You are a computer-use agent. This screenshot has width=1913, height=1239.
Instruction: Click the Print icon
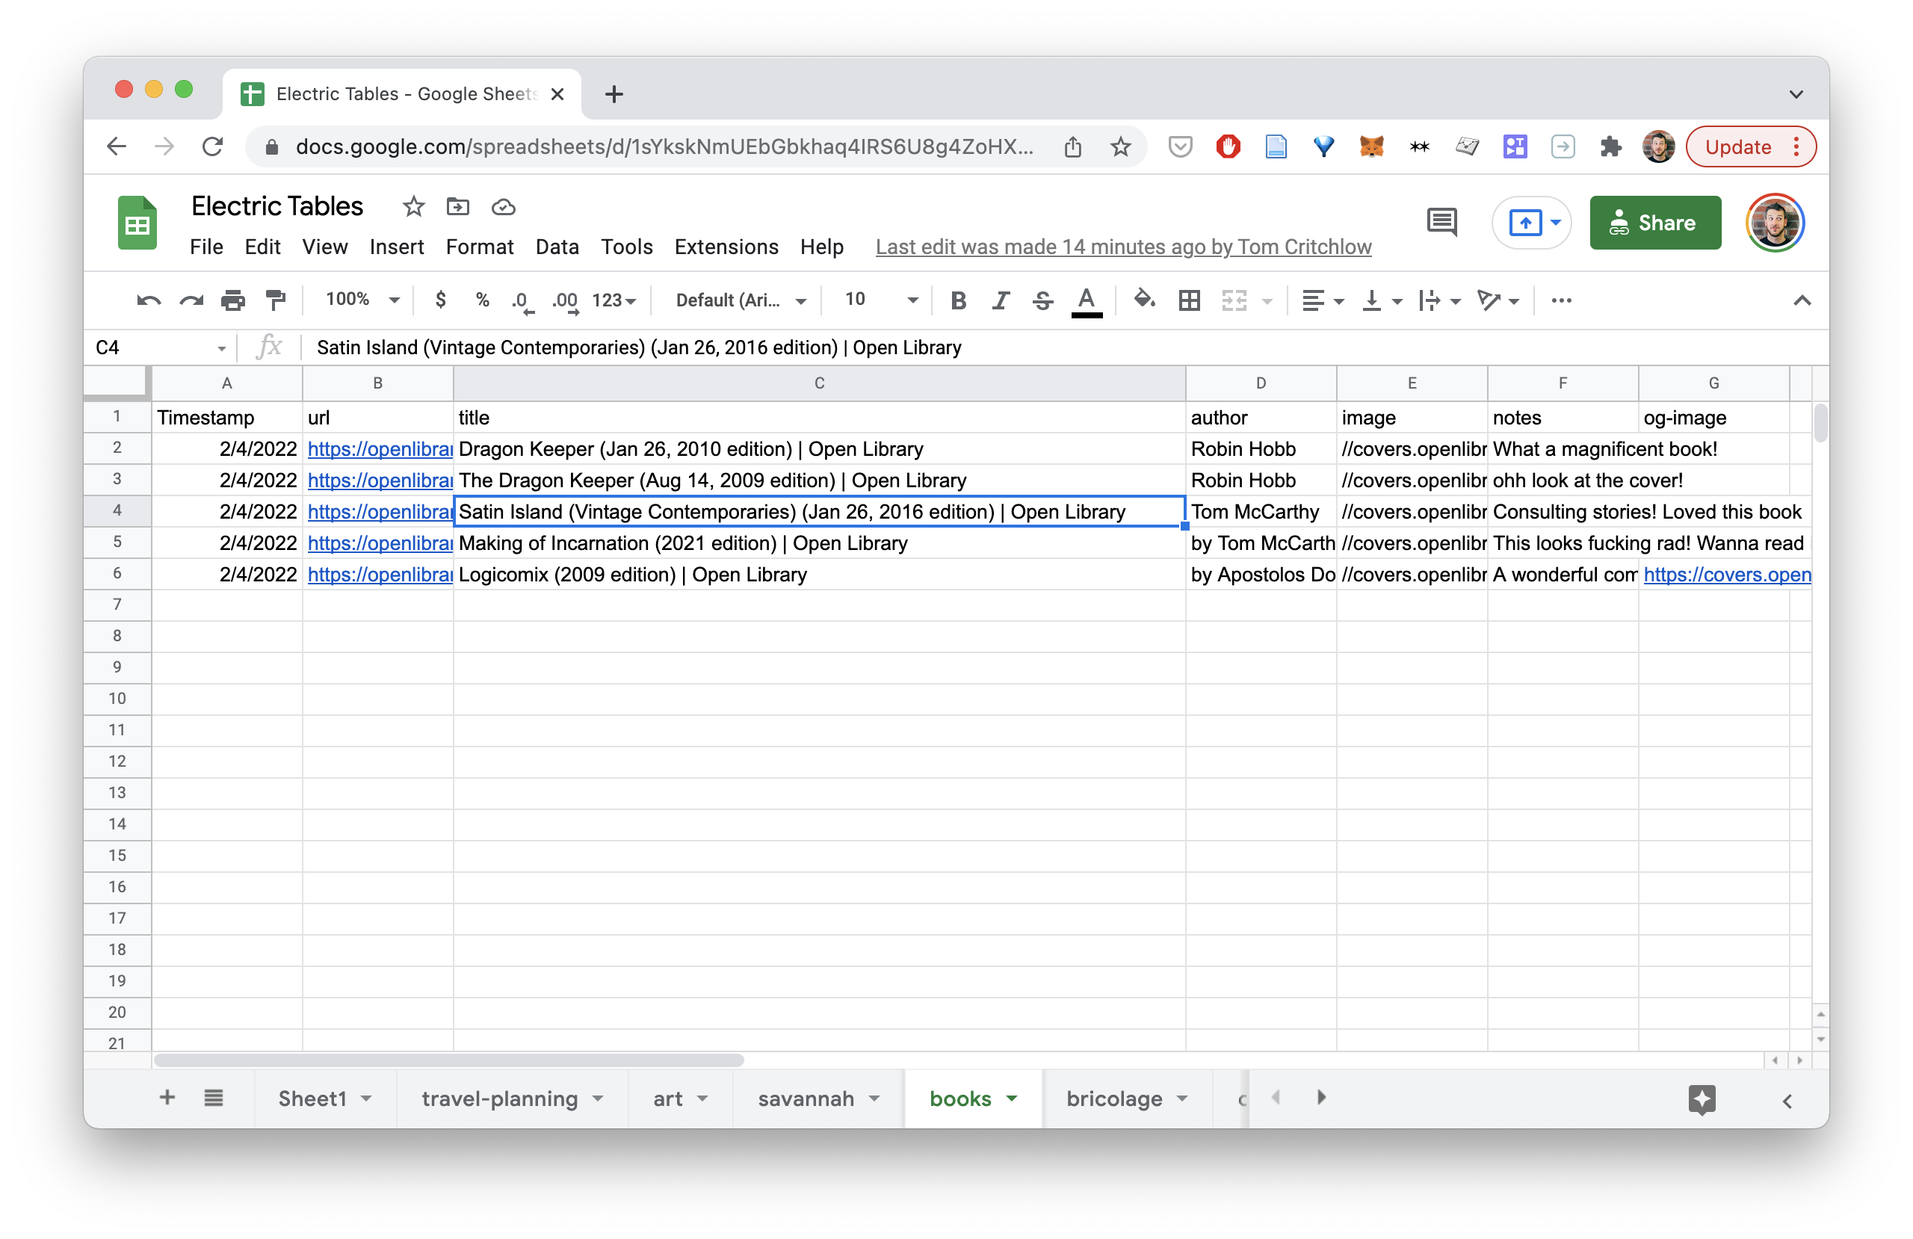(x=233, y=300)
